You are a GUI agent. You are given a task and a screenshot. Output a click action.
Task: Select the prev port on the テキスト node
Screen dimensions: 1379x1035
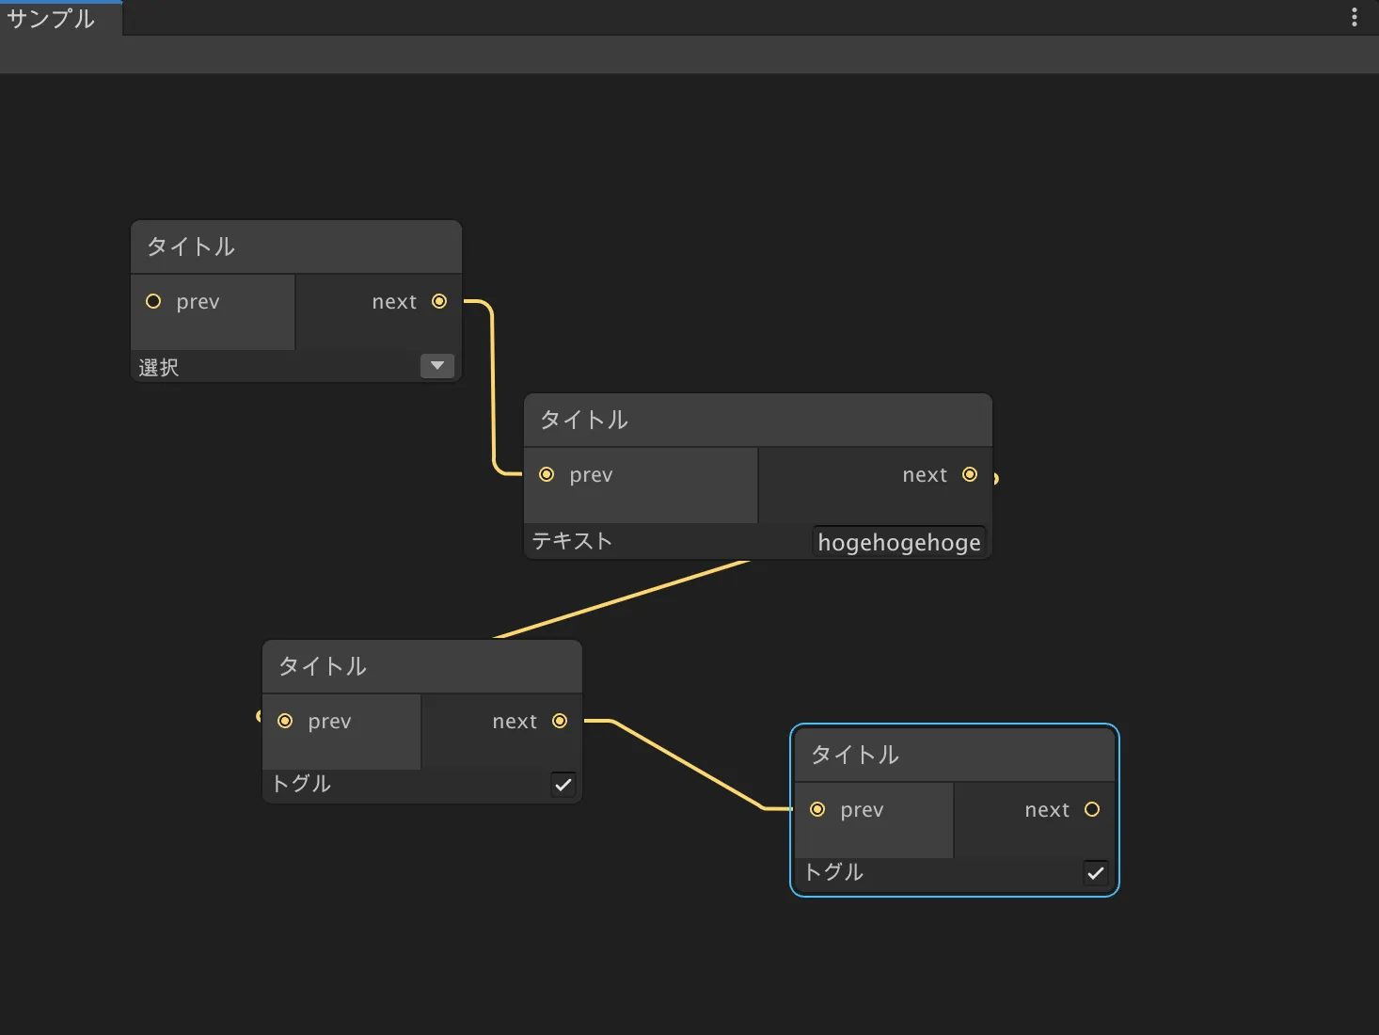click(547, 475)
